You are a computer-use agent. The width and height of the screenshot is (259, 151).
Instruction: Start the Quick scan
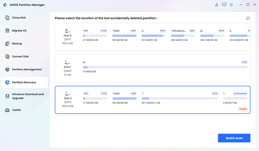tap(234, 138)
